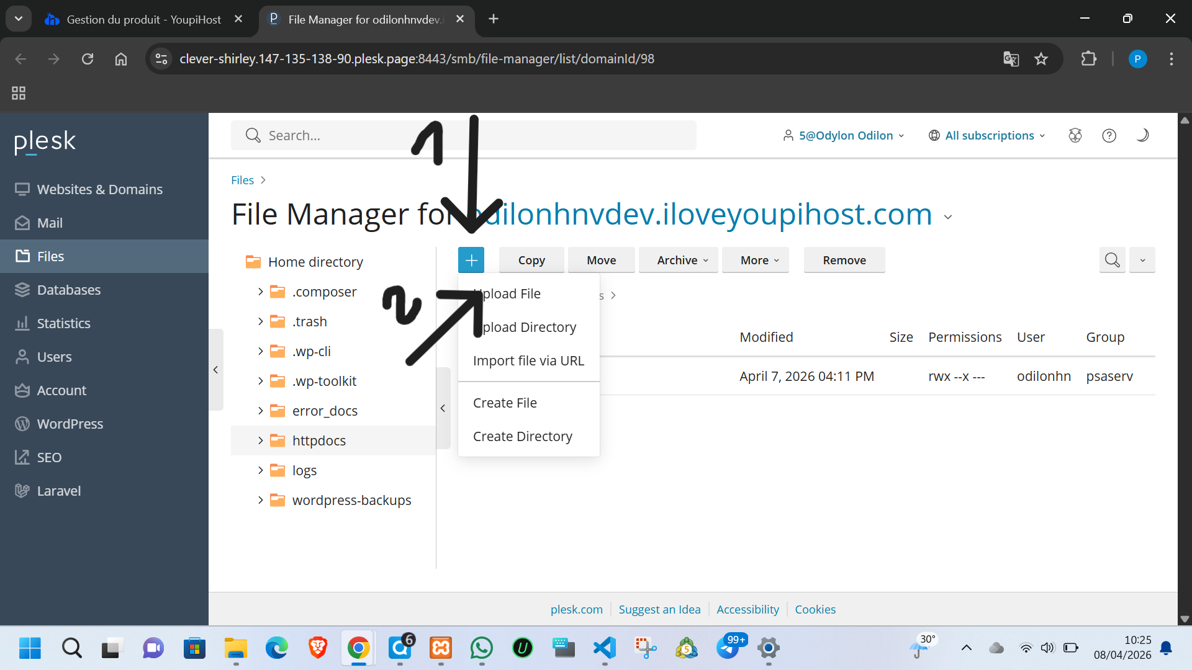Expand the httpdocs folder
This screenshot has height=670, width=1192.
261,440
